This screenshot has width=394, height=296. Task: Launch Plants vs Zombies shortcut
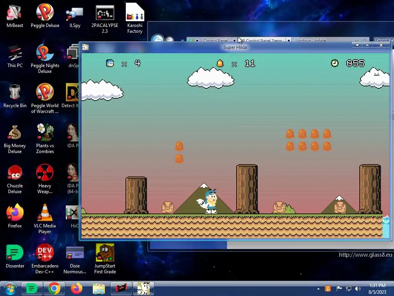(x=45, y=139)
